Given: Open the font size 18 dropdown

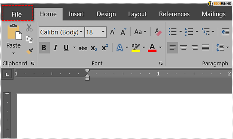Looking at the screenshot, I should coord(103,32).
